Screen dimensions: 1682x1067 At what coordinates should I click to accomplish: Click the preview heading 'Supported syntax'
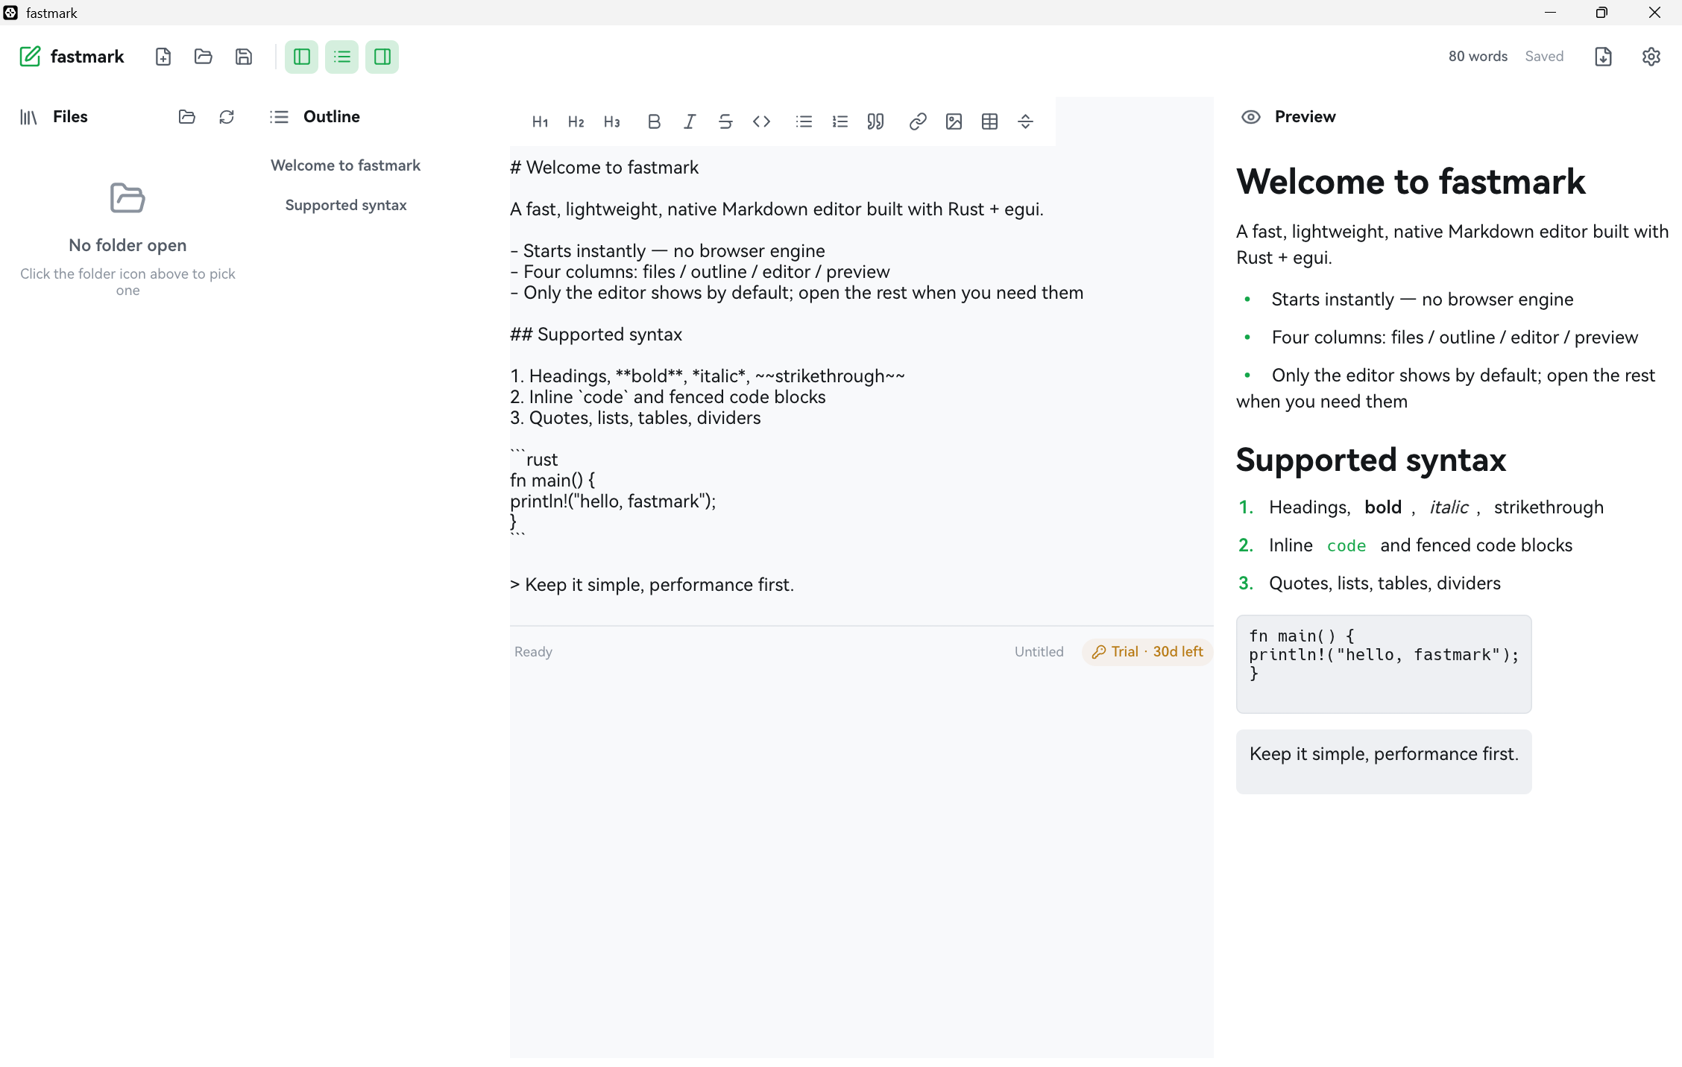coord(1371,460)
